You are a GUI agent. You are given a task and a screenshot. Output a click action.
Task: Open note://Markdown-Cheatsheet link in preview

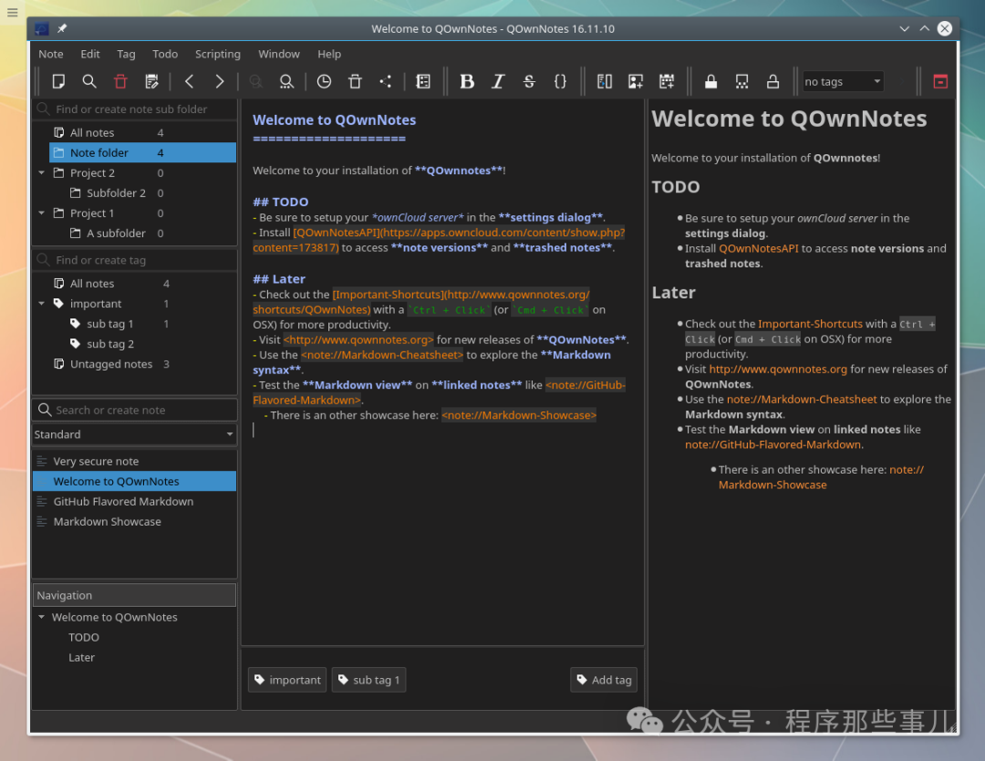click(802, 399)
